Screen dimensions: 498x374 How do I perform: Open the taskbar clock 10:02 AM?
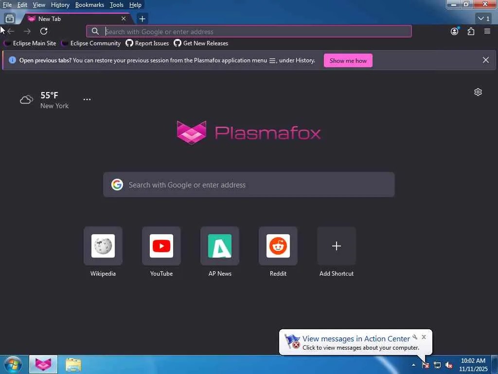coord(473,365)
